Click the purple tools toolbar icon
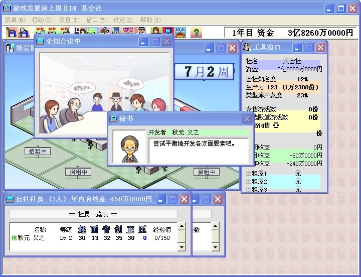Screen dimensions: 361x277 pos(104,31)
